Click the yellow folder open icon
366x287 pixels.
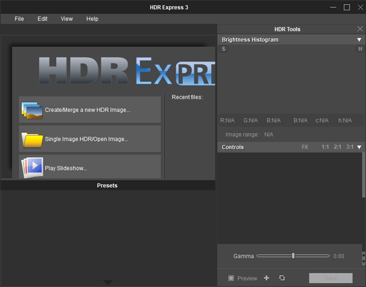pyautogui.click(x=32, y=140)
